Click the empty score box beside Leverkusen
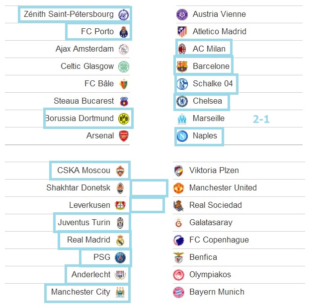Image resolution: width=319 pixels, height=308 pixels. [x=147, y=205]
